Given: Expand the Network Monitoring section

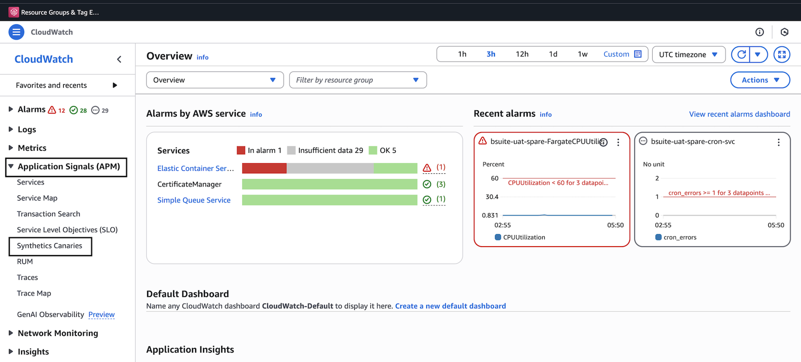Looking at the screenshot, I should [x=10, y=333].
